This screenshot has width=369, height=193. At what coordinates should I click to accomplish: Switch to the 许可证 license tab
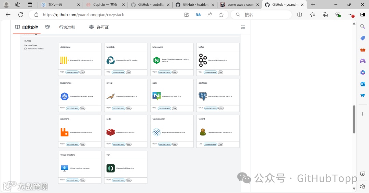pyautogui.click(x=99, y=27)
